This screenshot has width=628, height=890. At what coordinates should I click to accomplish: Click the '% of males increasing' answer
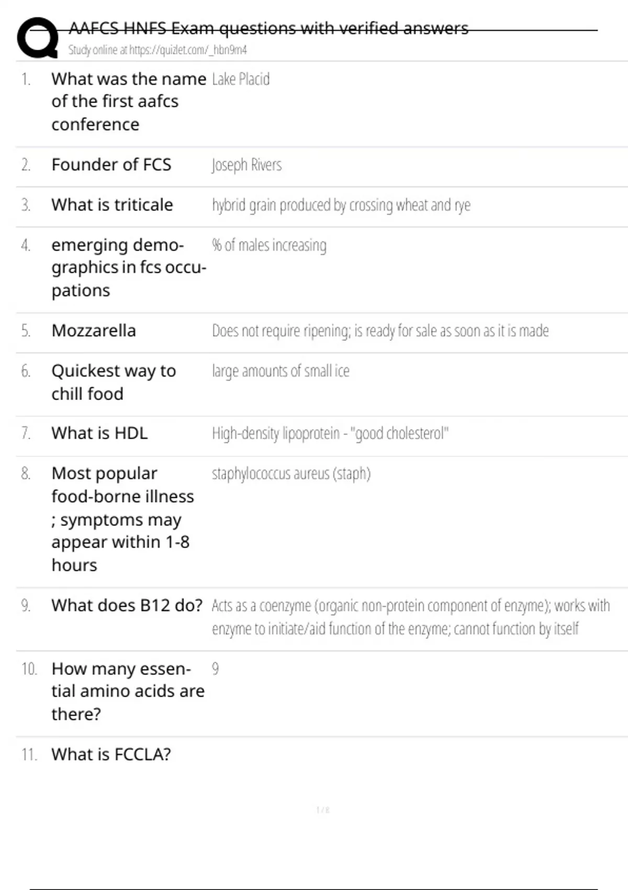point(269,245)
